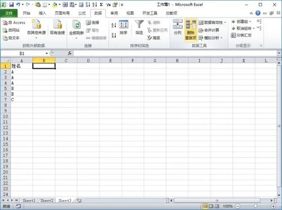Switch to the 加载项 (Add-ins) tab
The height and width of the screenshot is (210, 282).
171,13
